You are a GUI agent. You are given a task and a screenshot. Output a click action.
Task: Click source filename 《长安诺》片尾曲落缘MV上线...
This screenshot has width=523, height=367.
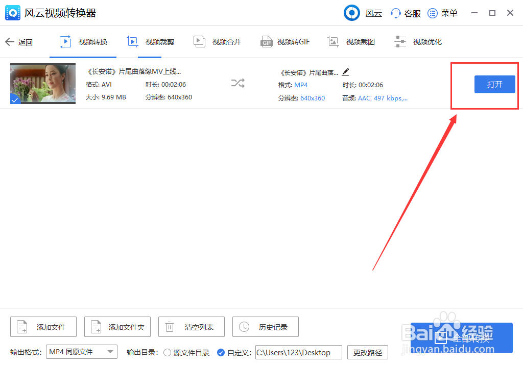pyautogui.click(x=133, y=71)
